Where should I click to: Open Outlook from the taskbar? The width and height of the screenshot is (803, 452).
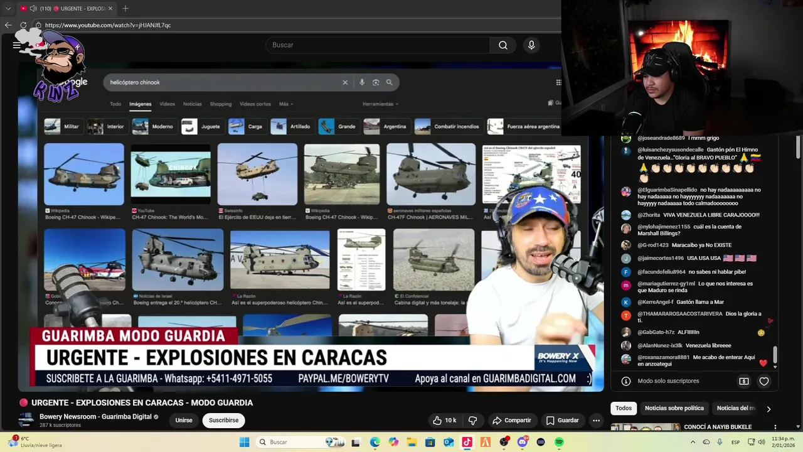(x=449, y=442)
